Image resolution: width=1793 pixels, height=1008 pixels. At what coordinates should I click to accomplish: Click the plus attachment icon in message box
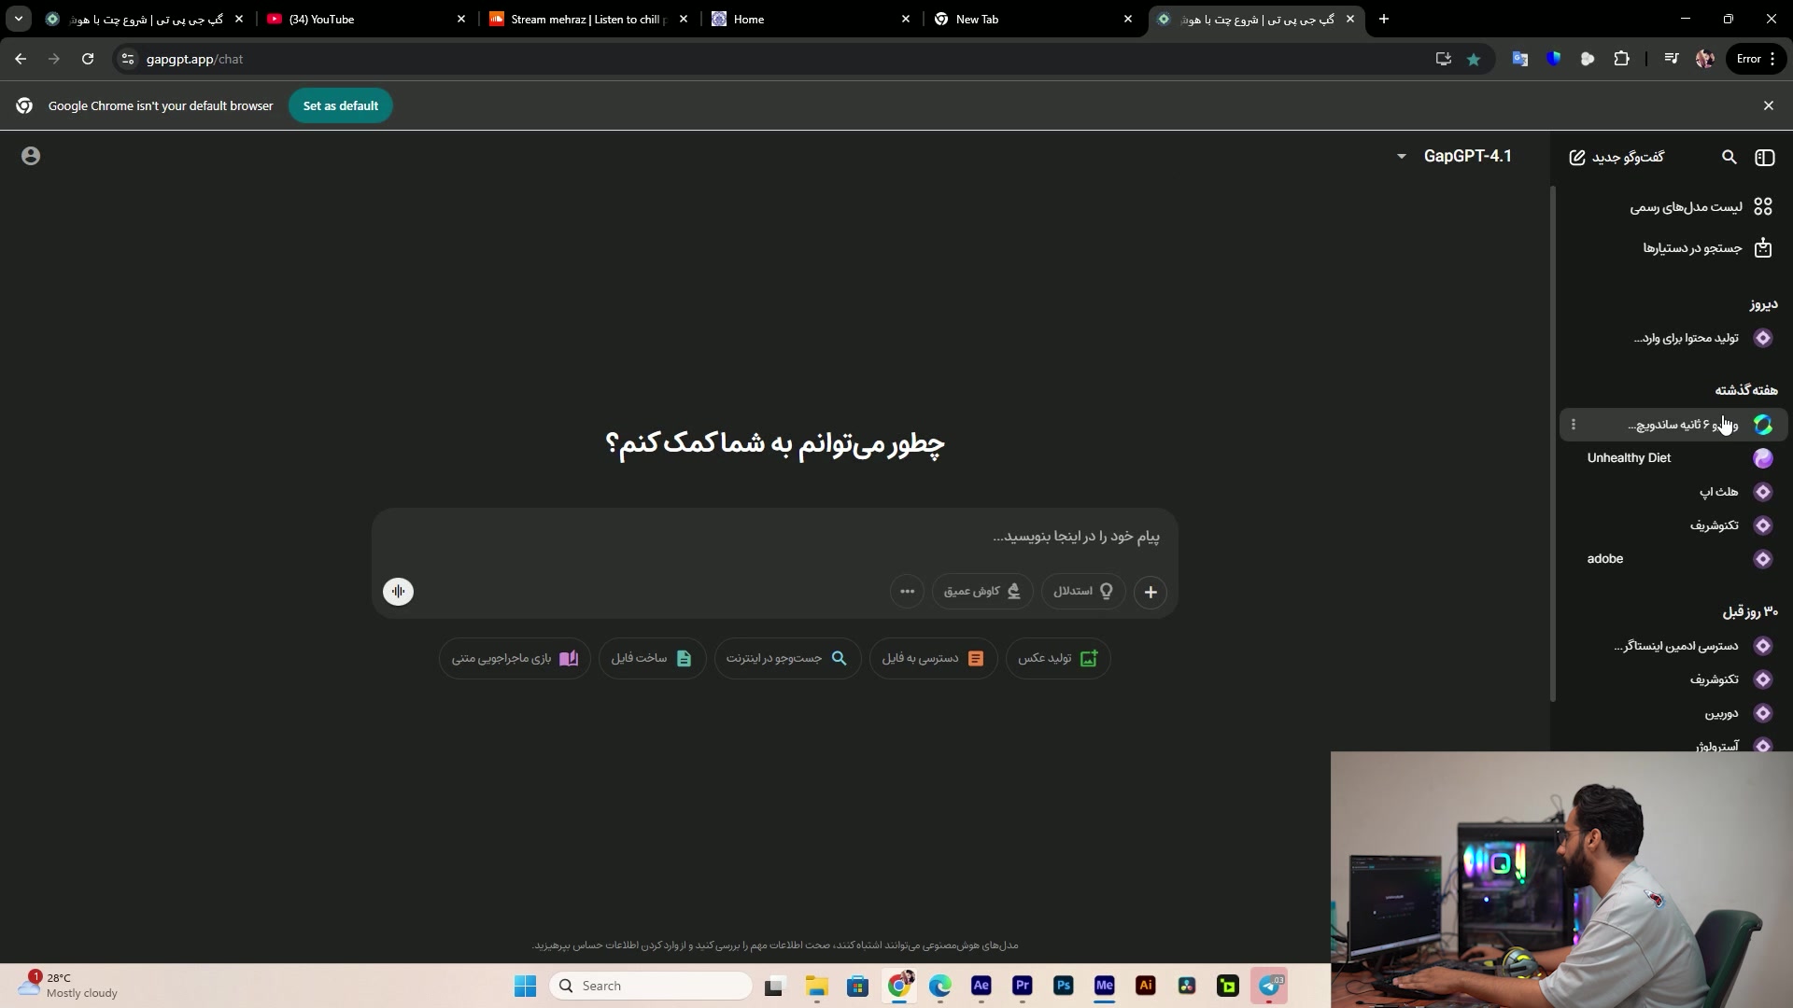tap(1151, 592)
